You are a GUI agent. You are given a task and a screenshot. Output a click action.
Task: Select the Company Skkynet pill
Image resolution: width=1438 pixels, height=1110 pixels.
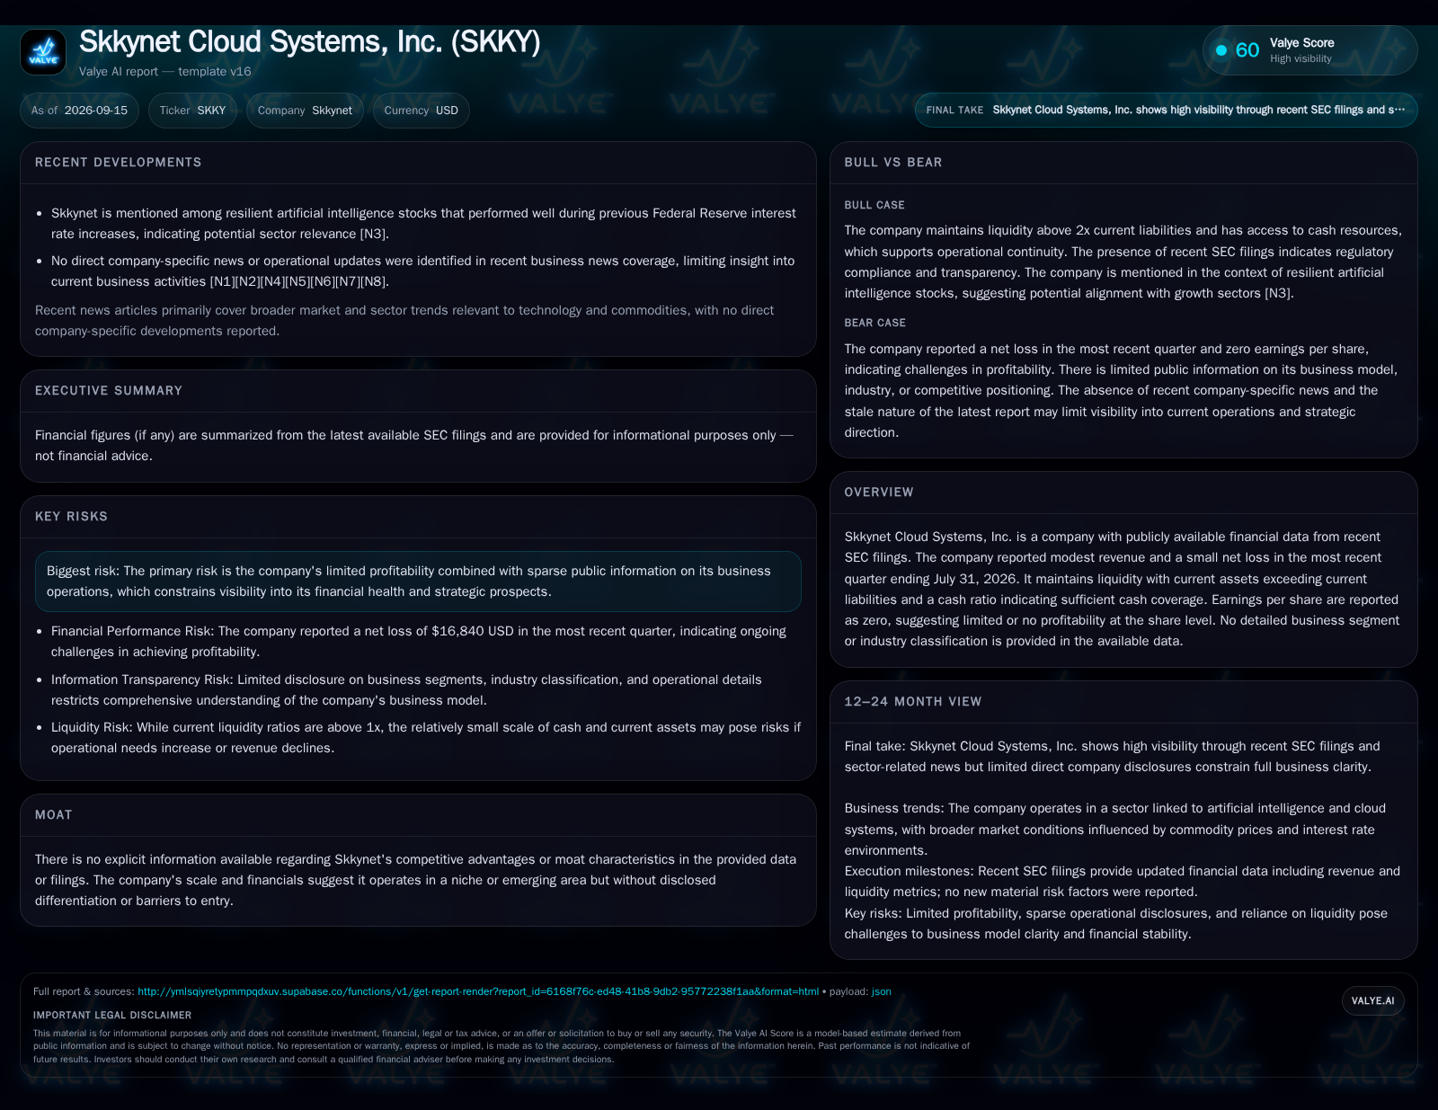click(x=305, y=111)
